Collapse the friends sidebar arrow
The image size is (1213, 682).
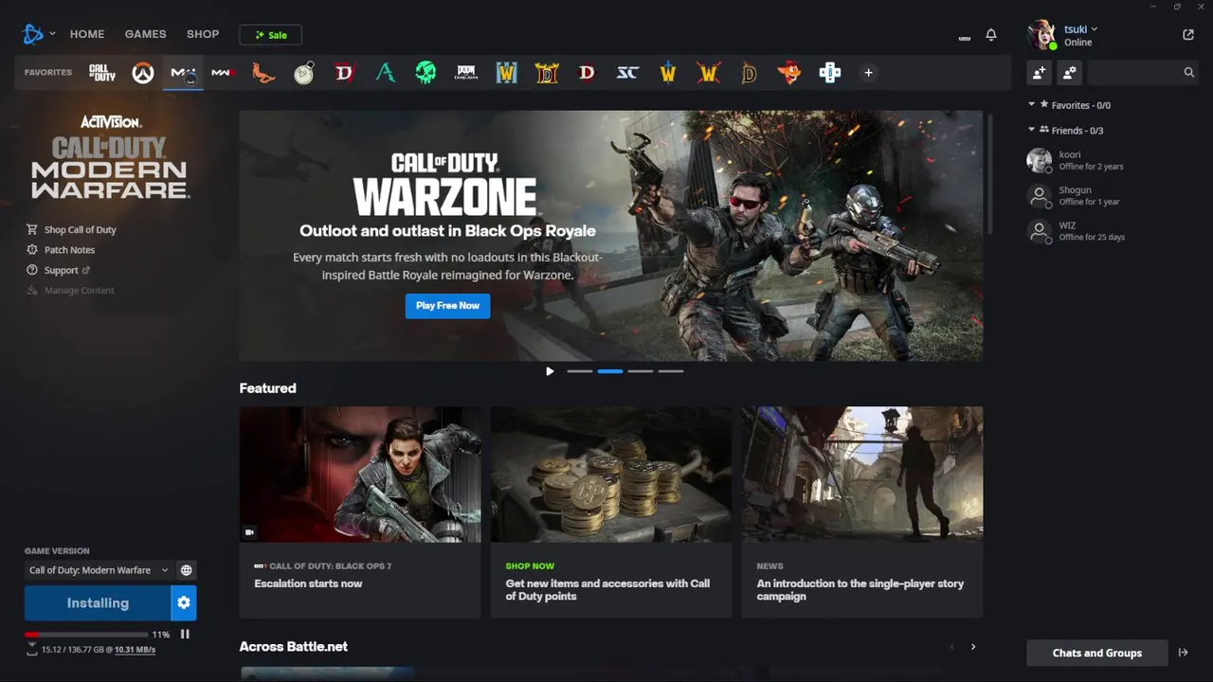[1184, 653]
